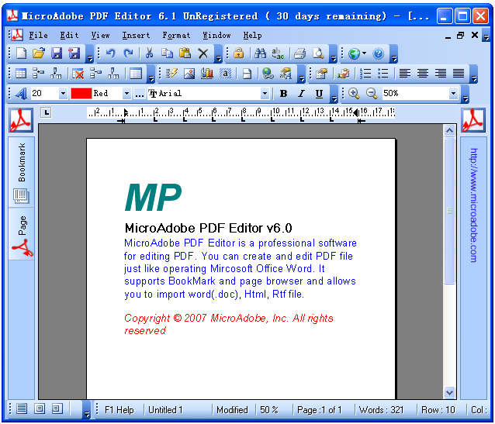Screen dimensions: 495x424
Task: Toggle Italic formatting
Action: (x=302, y=93)
